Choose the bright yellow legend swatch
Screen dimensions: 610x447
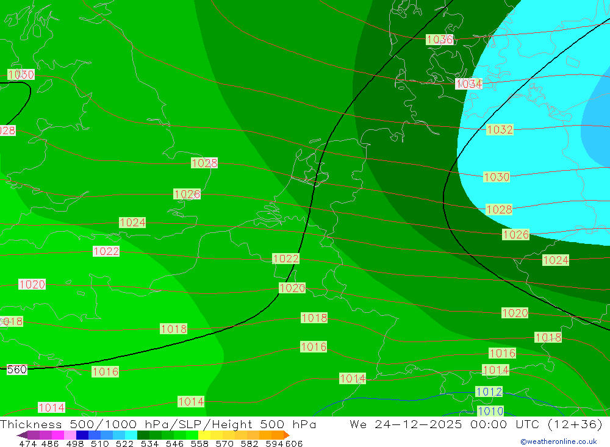pyautogui.click(x=204, y=435)
